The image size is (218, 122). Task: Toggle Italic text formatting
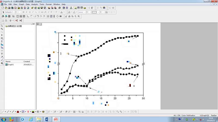pos(26,12)
